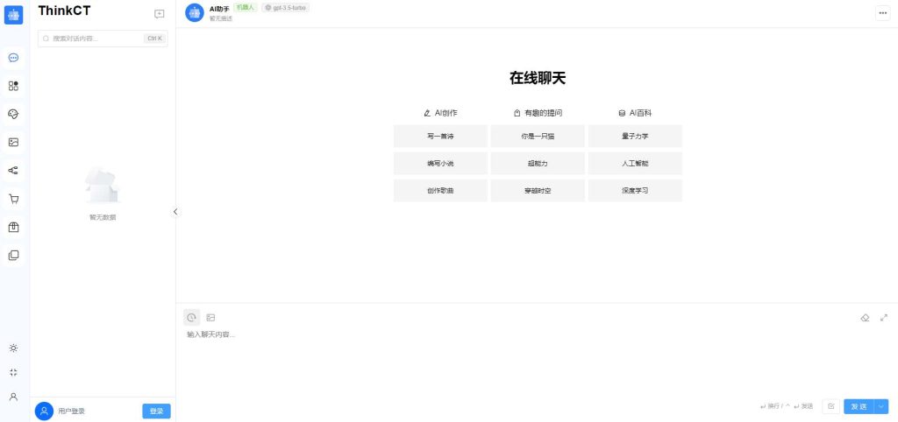Open the apps grid icon in sidebar

(14, 86)
